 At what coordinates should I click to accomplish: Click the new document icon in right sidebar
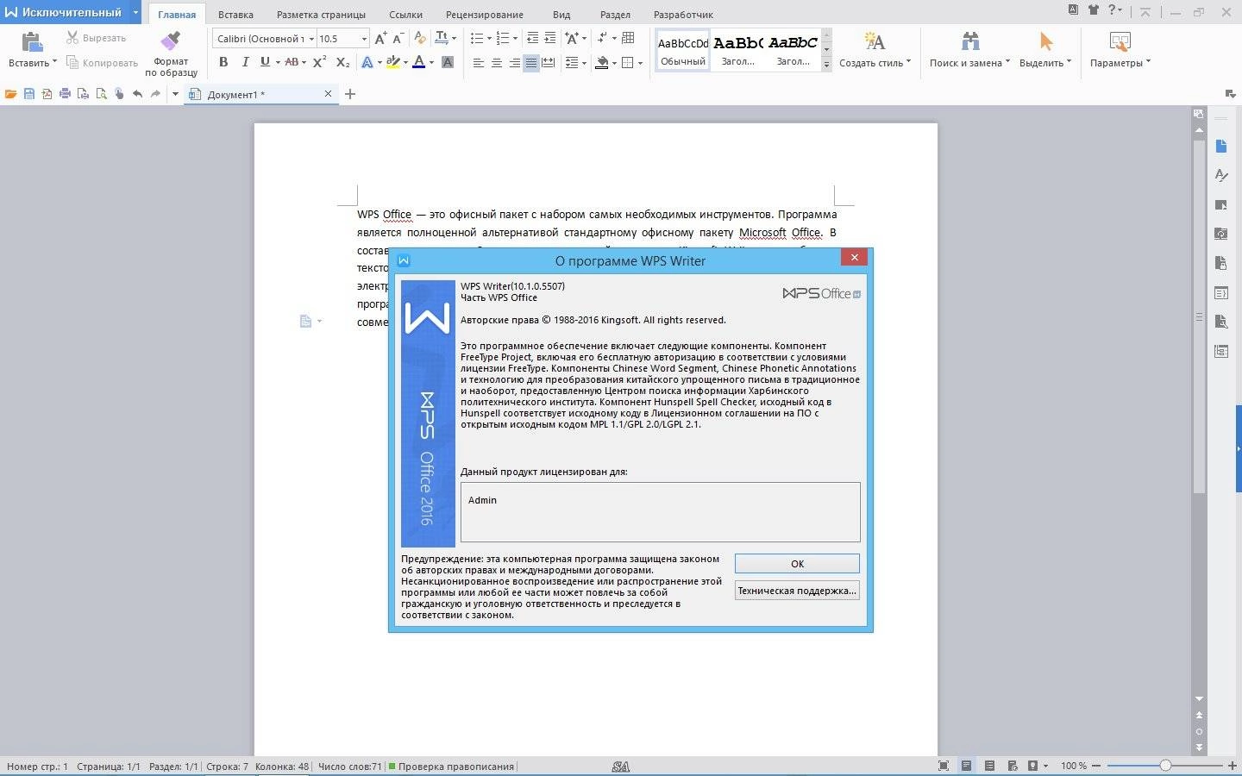[1221, 146]
